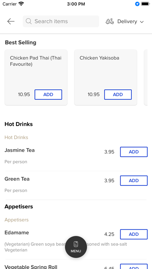The image size is (152, 269).
Task: Add Chicken Yakisoba to order
Action: click(x=118, y=95)
